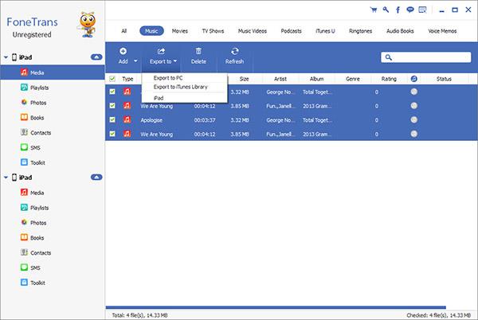Click the visible Apologise song title
The width and height of the screenshot is (478, 320).
point(151,120)
